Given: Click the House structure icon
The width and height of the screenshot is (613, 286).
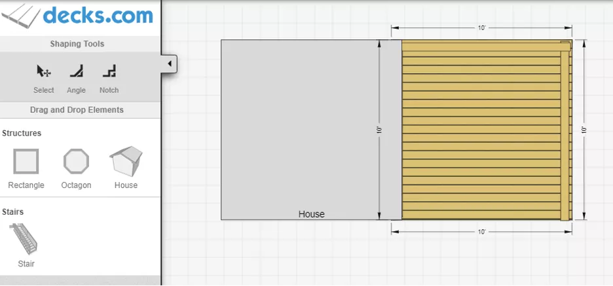Looking at the screenshot, I should point(126,161).
